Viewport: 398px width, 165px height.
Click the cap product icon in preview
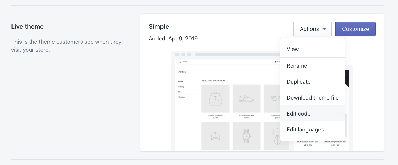click(x=215, y=137)
